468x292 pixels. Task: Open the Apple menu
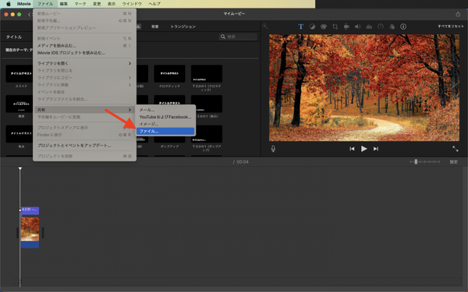coord(9,4)
